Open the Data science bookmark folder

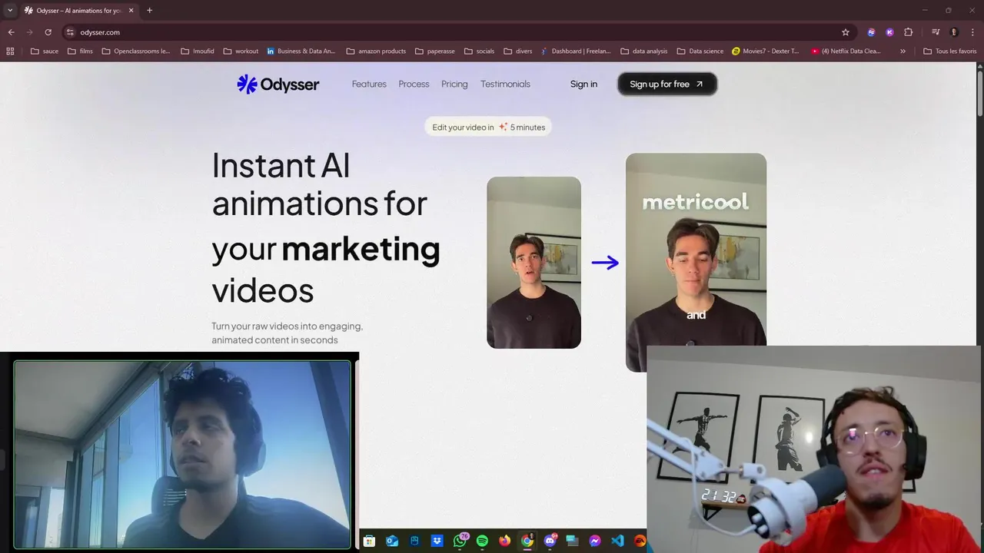tap(700, 51)
